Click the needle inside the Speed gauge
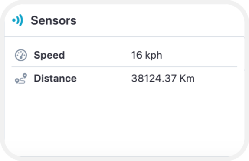This screenshot has height=161, width=249. pos(22,56)
